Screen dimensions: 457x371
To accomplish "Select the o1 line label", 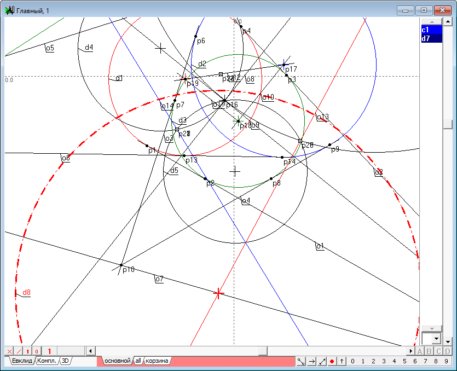I will point(320,246).
